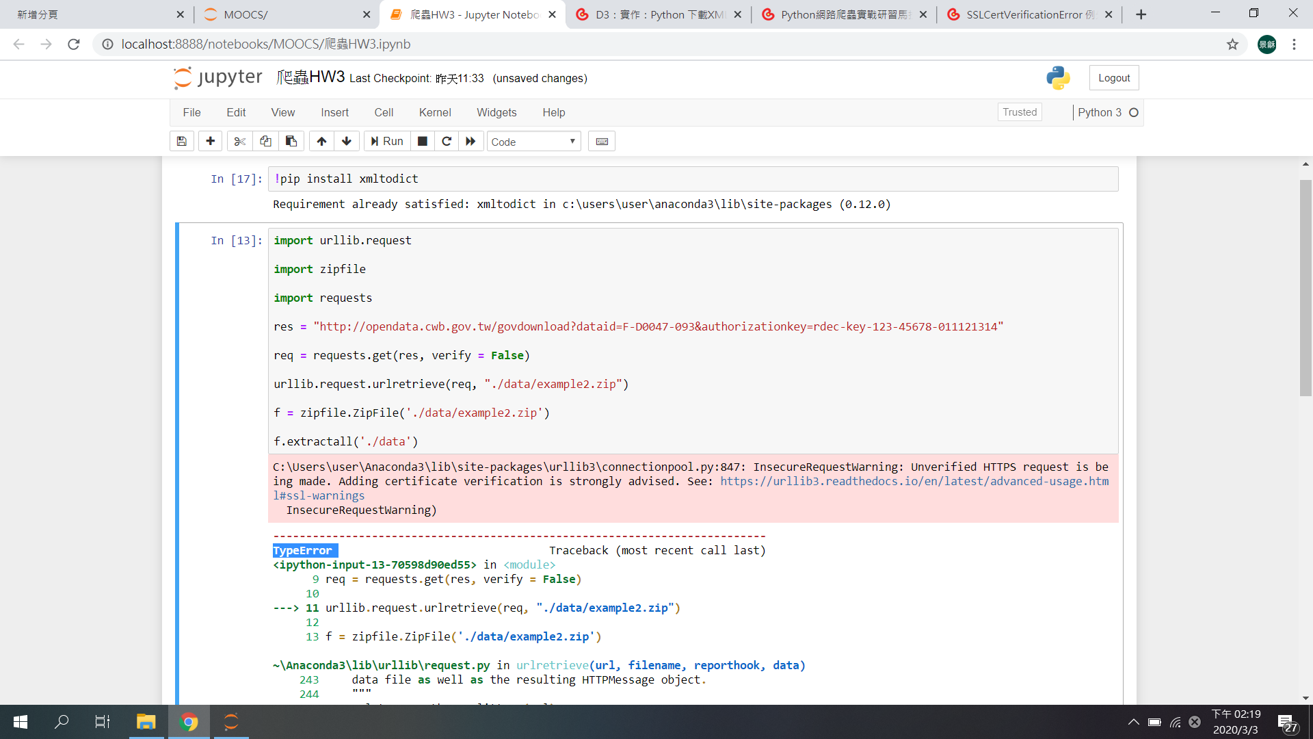This screenshot has height=739, width=1313.
Task: Open Windows taskbar search
Action: pos(62,722)
